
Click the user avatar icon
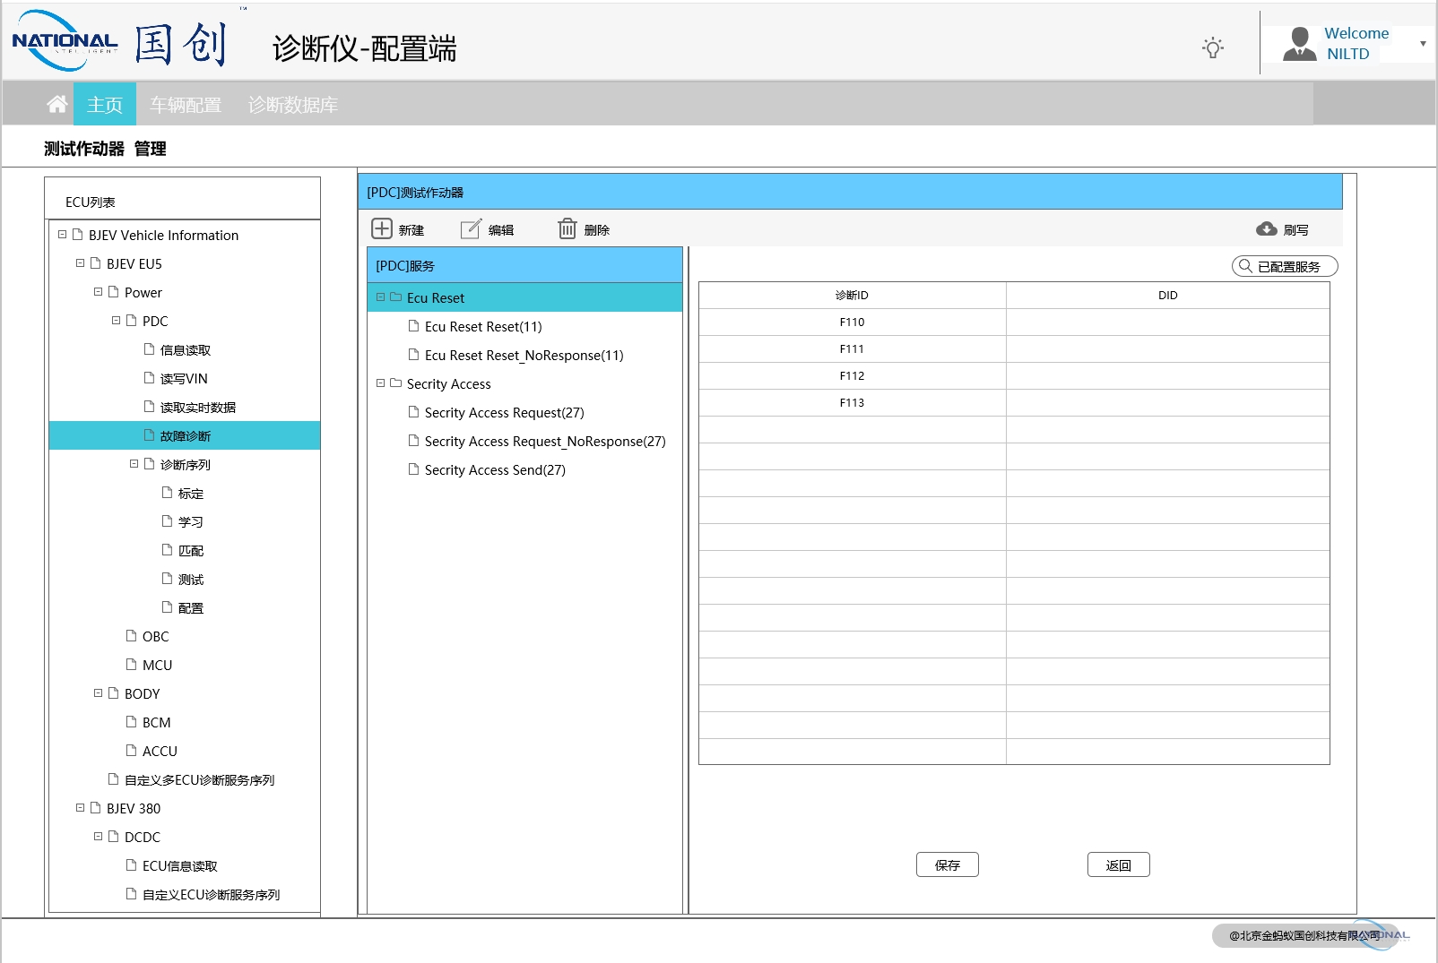1299,44
